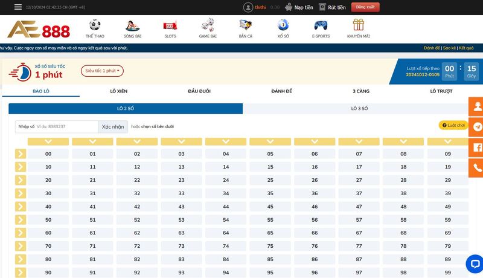
Task: Open the hamburger menu icon
Action: pyautogui.click(x=18, y=7)
